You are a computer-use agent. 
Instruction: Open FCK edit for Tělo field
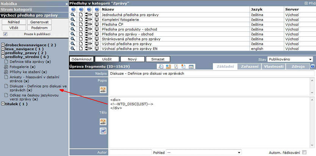(x=103, y=122)
